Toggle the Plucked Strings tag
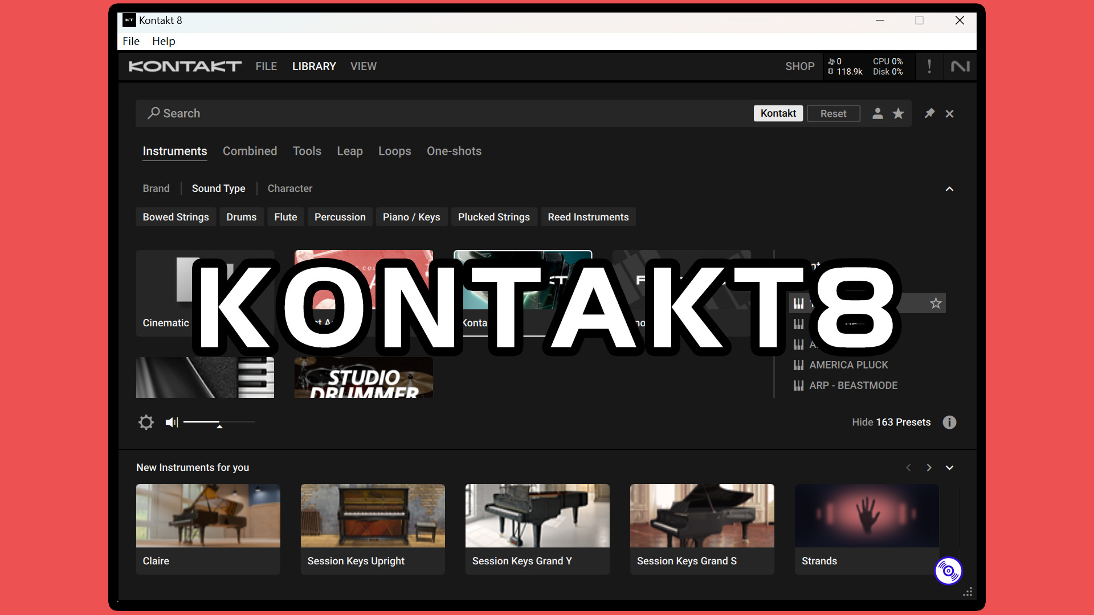This screenshot has height=615, width=1094. pos(494,217)
